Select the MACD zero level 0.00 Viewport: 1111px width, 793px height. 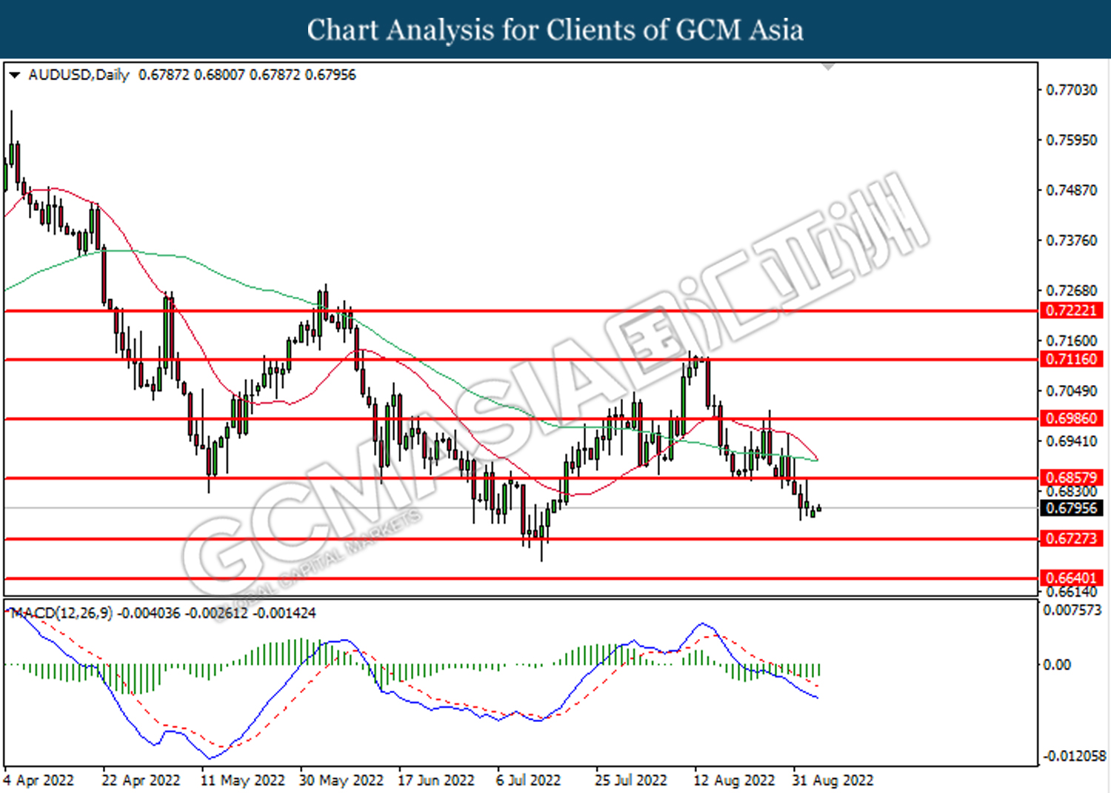tap(1057, 665)
